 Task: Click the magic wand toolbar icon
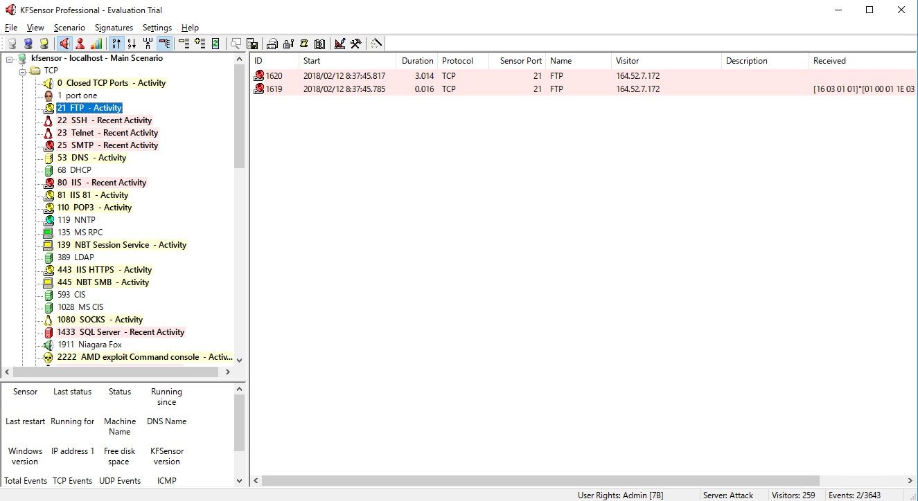point(376,44)
